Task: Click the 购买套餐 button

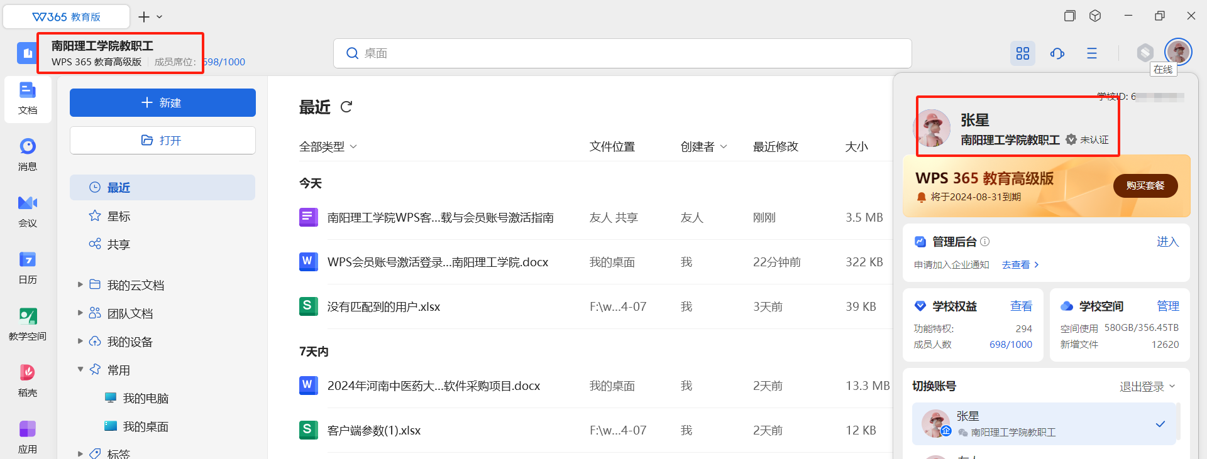Action: 1145,186
